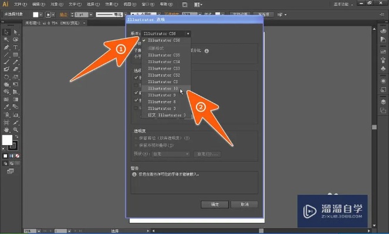The image size is (389, 234).
Task: Select the Artboard tool
Action: point(6,122)
